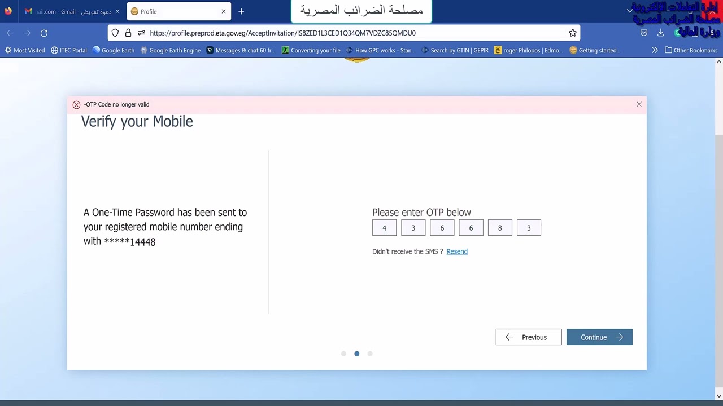The height and width of the screenshot is (406, 723).
Task: Open ITEC Portal bookmark
Action: click(69, 50)
